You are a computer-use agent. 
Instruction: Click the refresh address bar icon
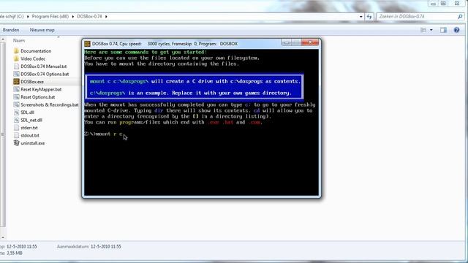[x=369, y=17]
